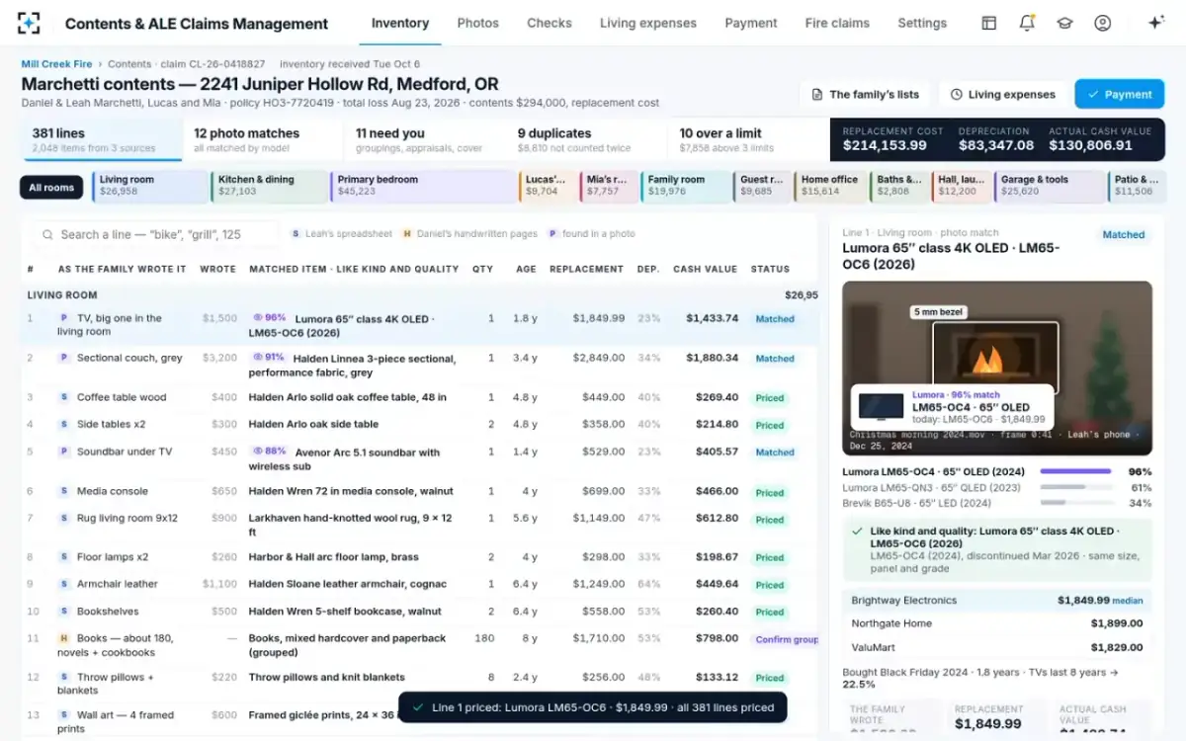
Task: Click the S badge beside Armchair leather
Action: (x=64, y=584)
